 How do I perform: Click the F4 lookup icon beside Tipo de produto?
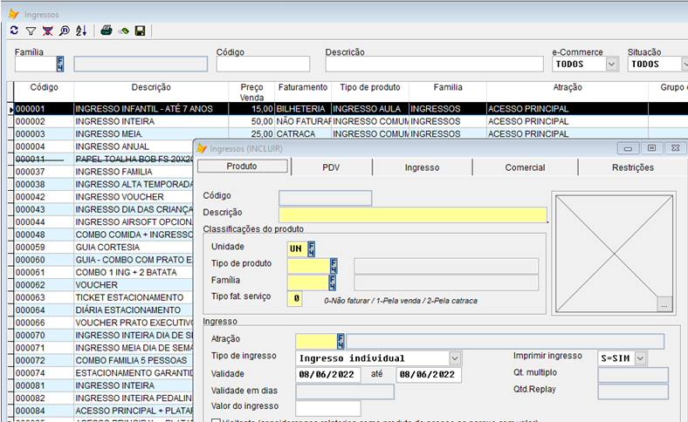(332, 265)
